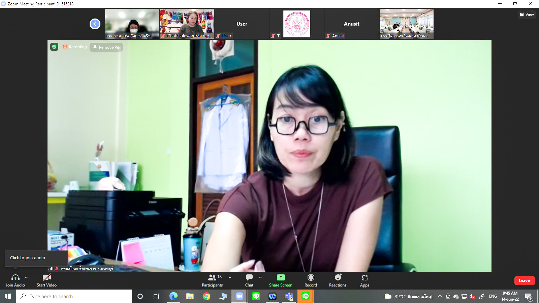Launch Google Chrome from the taskbar
The image size is (539, 303).
coord(206,296)
